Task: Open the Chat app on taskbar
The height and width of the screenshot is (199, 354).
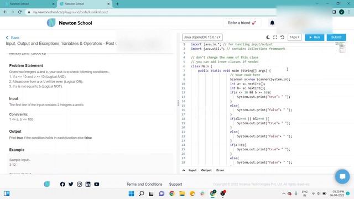Action: (x=162, y=193)
